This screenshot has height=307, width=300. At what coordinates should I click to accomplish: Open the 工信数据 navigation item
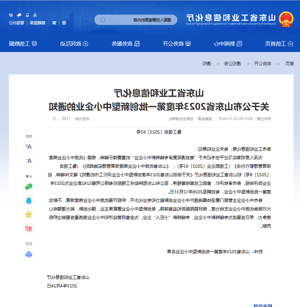click(x=23, y=44)
